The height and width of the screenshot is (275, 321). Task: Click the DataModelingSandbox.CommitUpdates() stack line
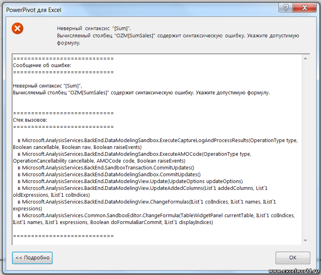(x=109, y=175)
